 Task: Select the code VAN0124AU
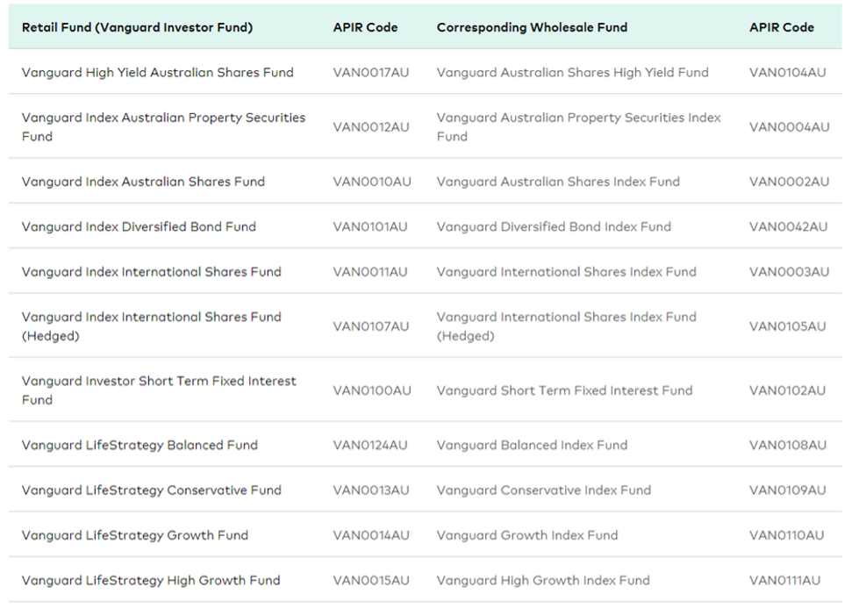pos(370,445)
